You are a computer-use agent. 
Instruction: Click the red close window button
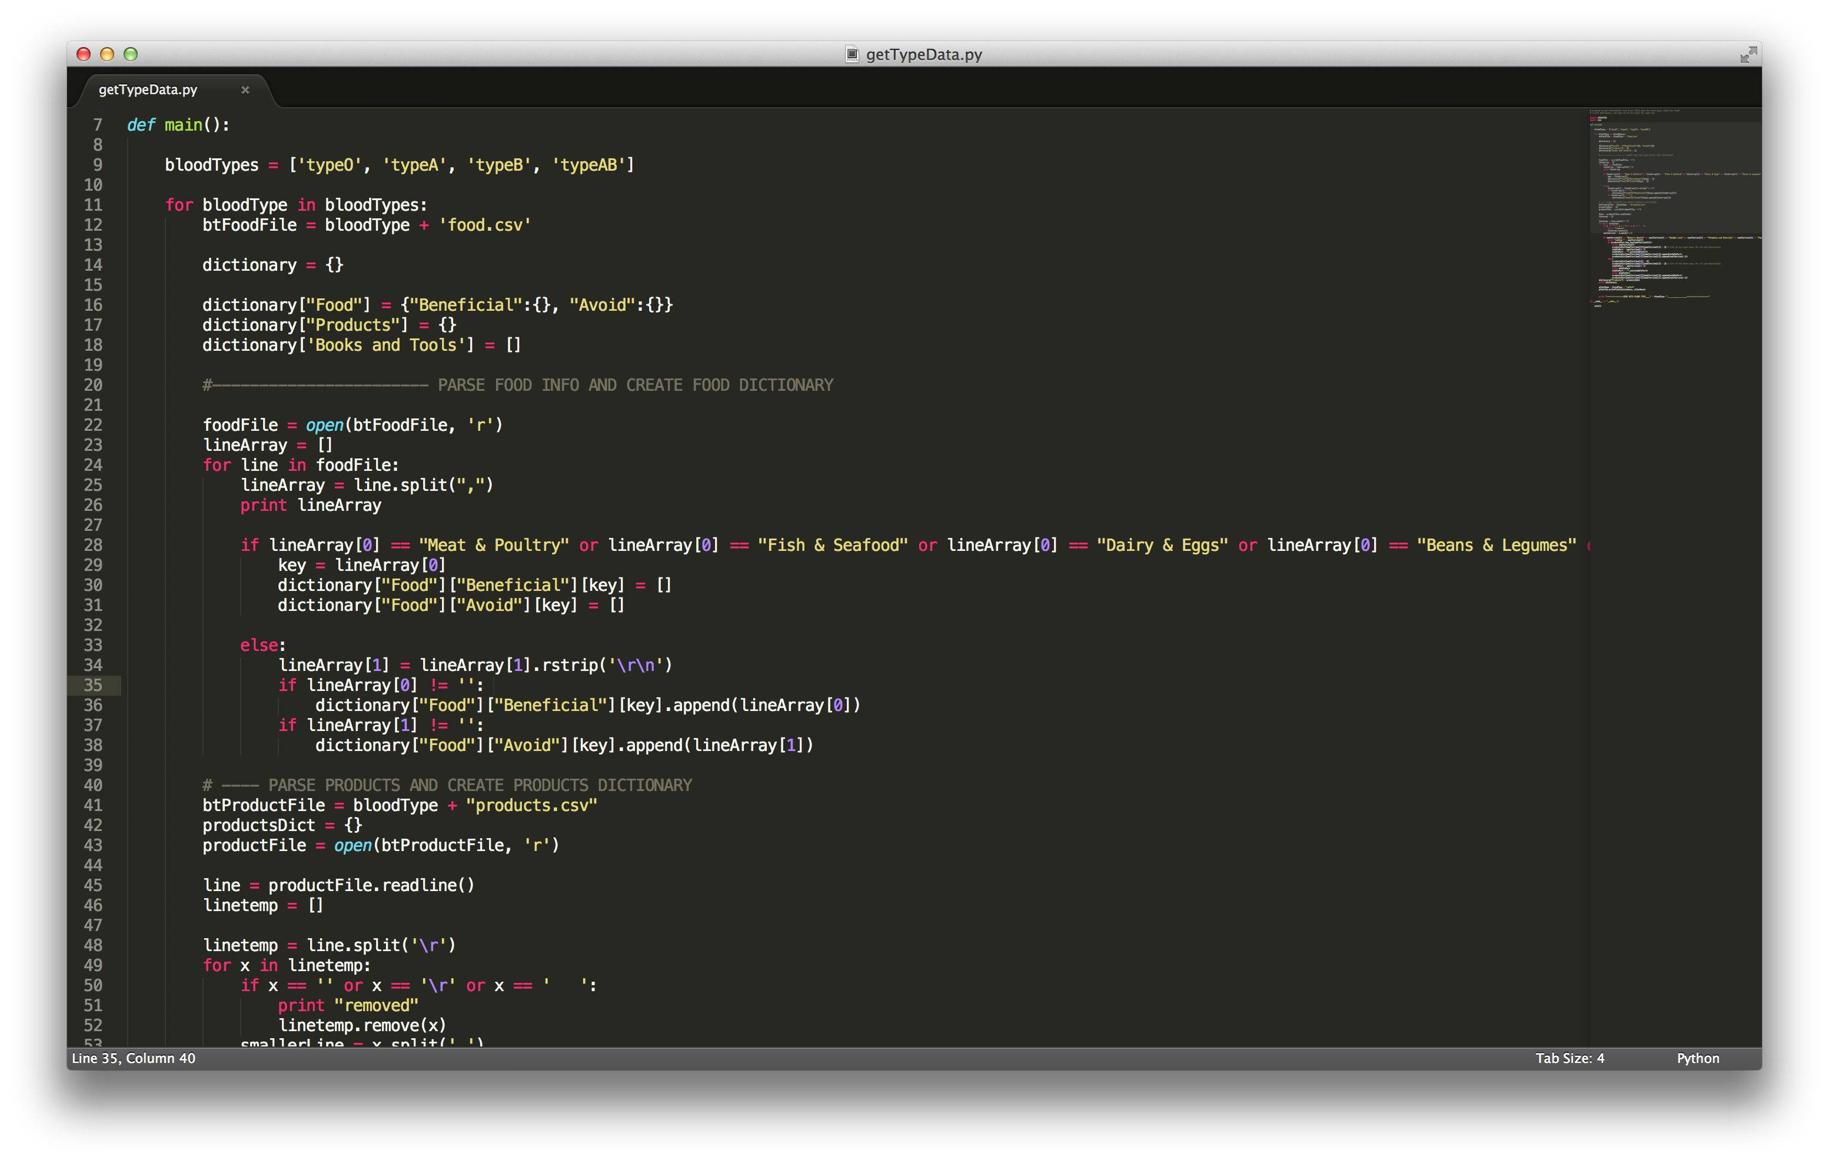[84, 54]
